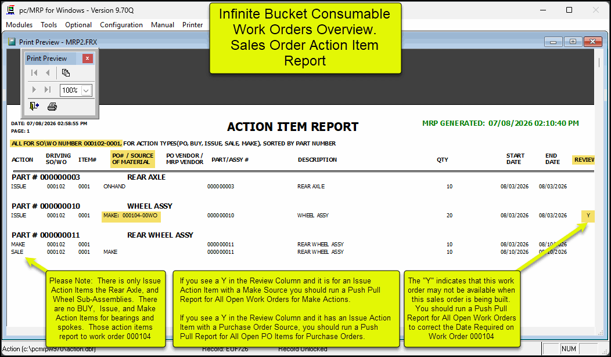611x357 pixels.
Task: Click the ISSUE action label for Rear Axle
Action: point(19,186)
